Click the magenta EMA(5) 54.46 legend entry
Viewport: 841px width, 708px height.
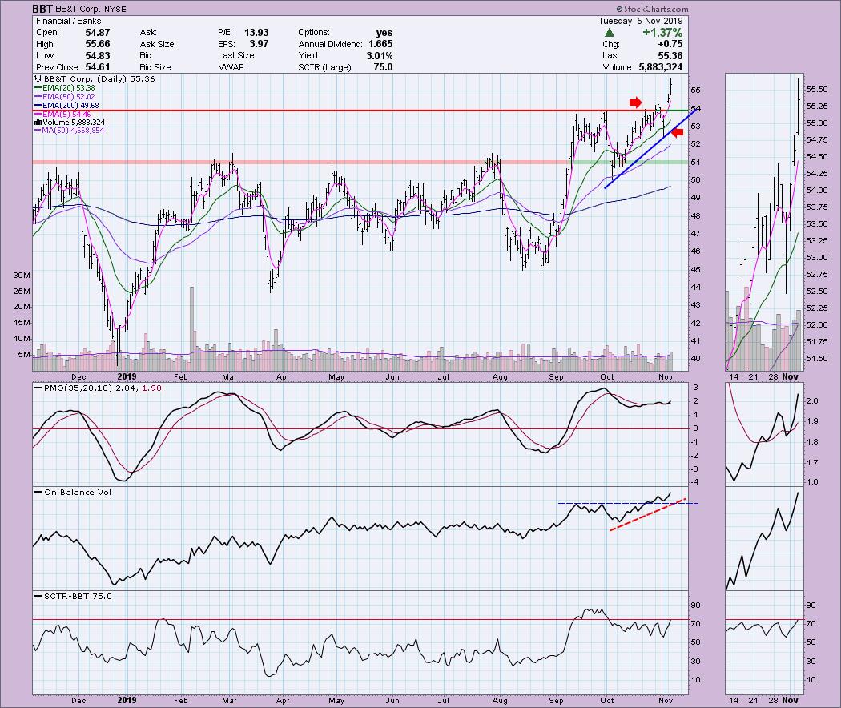[62, 115]
